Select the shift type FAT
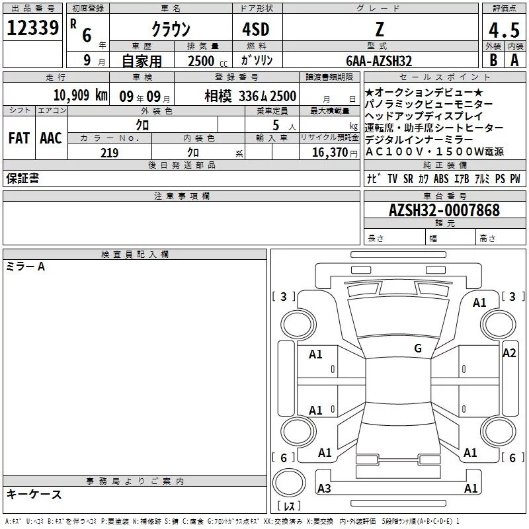529x529 pixels. 19,138
